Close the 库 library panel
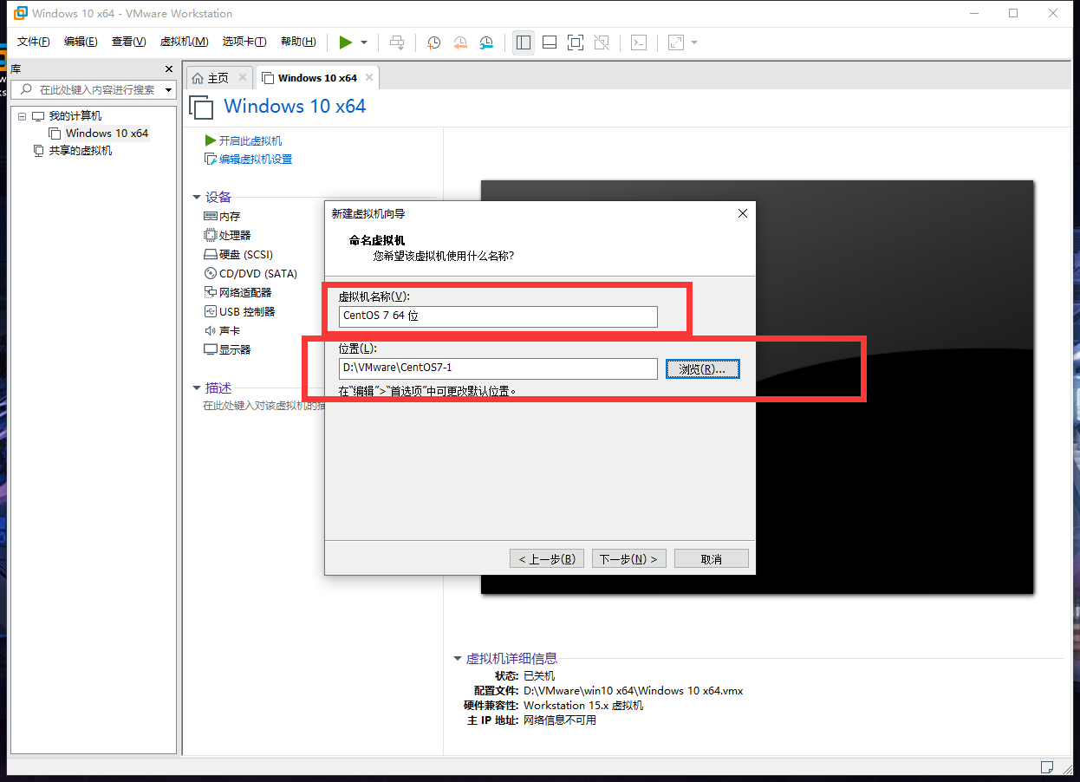The image size is (1080, 782). pyautogui.click(x=169, y=69)
